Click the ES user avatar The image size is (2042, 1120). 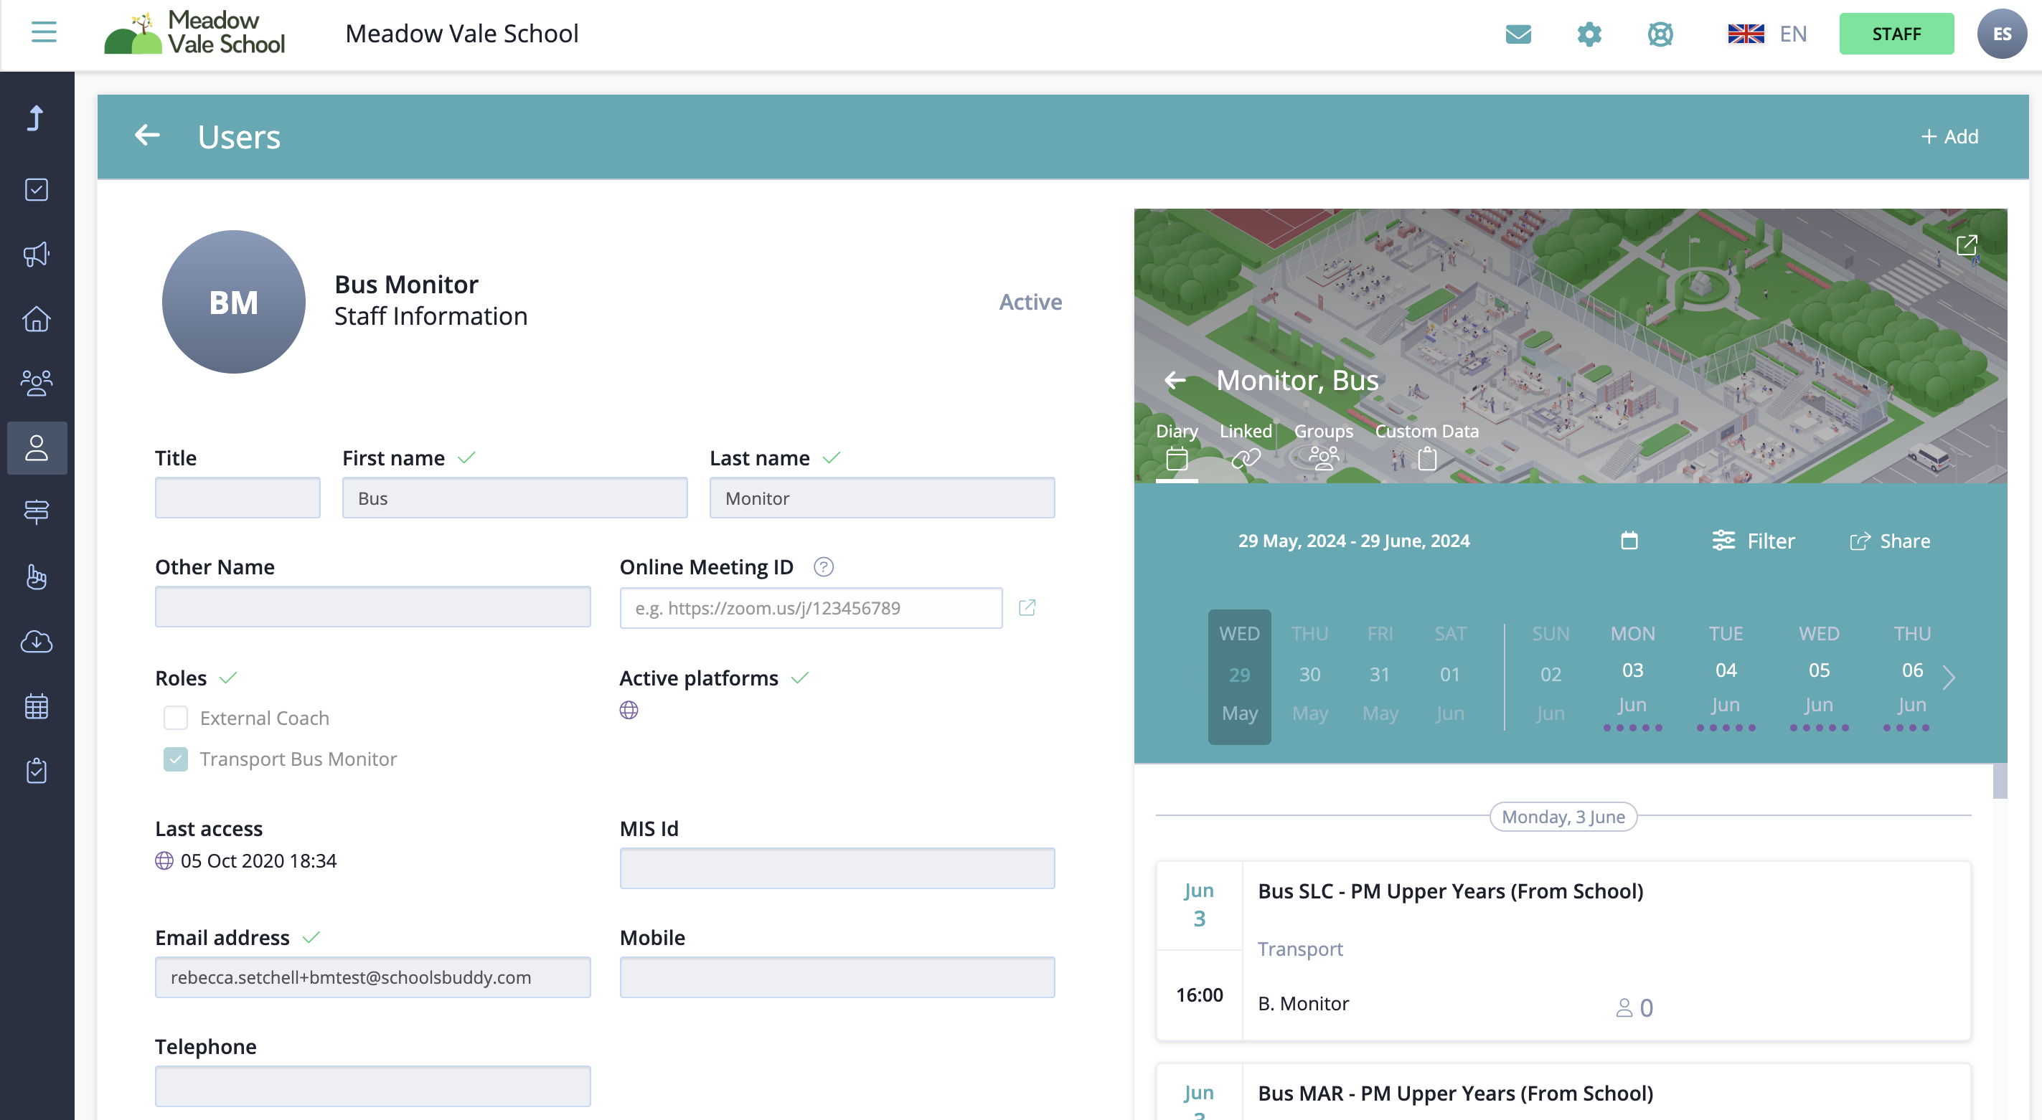point(2003,34)
